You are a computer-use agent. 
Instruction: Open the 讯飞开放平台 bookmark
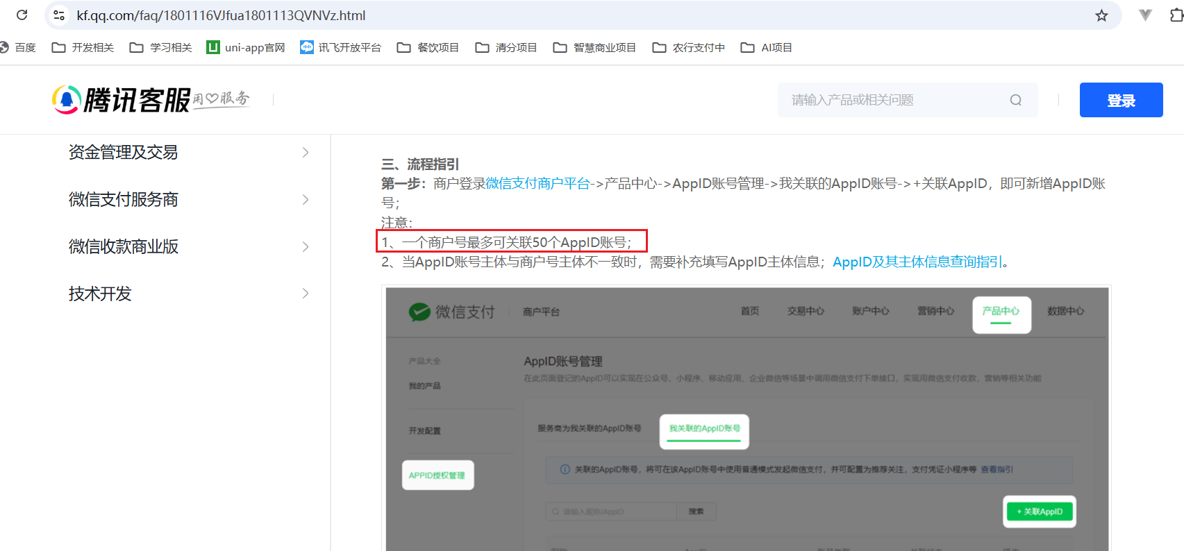pyautogui.click(x=341, y=47)
